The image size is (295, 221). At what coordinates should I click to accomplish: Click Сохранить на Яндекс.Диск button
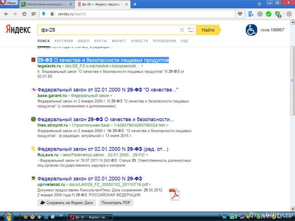67,203
